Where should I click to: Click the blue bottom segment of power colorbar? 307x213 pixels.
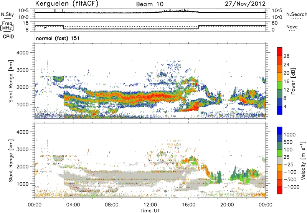(280, 110)
